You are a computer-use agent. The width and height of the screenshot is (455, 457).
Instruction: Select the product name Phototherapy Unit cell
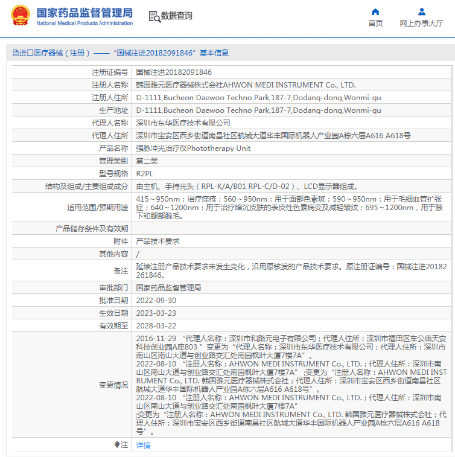pyautogui.click(x=193, y=148)
